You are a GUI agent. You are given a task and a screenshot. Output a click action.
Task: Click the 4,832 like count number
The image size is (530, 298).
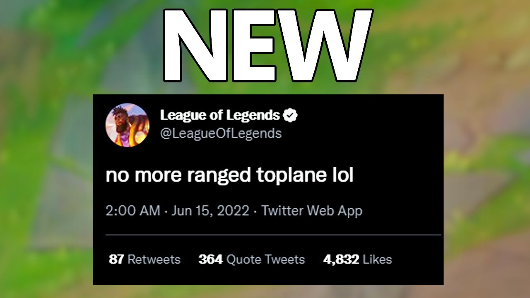(341, 260)
